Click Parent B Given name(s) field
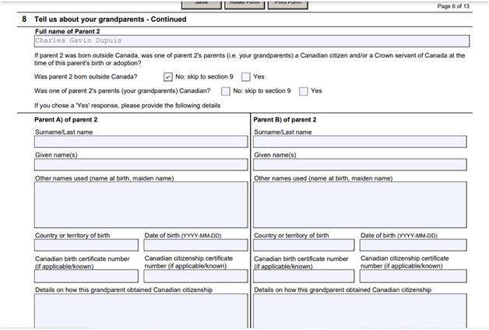The image size is (489, 330). click(x=360, y=165)
